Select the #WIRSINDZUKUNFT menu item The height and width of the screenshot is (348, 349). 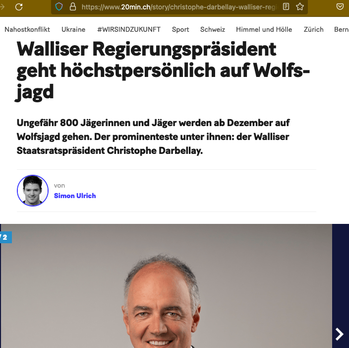(x=129, y=29)
